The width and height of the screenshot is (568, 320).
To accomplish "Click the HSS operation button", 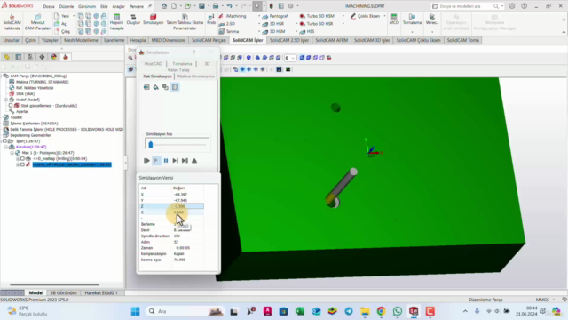I will point(307,32).
